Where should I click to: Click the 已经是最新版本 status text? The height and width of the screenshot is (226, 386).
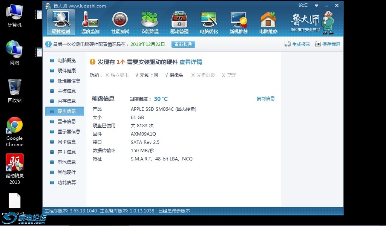coord(174,211)
